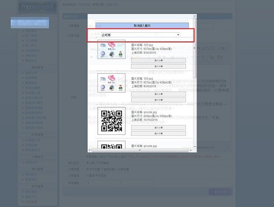Click 插入大圖 for qrcode.jpg dated 10/10/2016
The width and height of the screenshot is (274, 207).
coord(158,134)
